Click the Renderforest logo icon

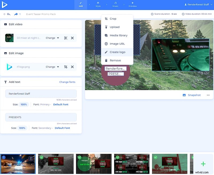coord(5,5)
